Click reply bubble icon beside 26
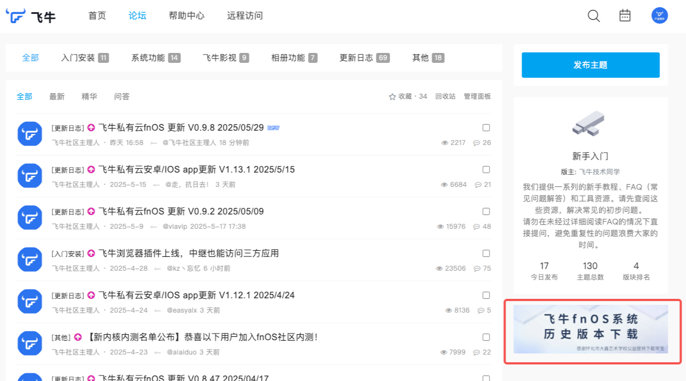 [477, 143]
